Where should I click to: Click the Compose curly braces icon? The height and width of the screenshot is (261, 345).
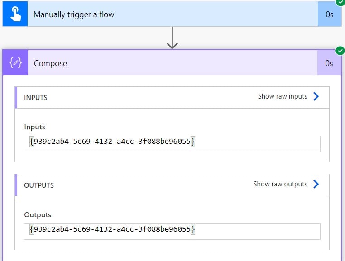click(15, 63)
